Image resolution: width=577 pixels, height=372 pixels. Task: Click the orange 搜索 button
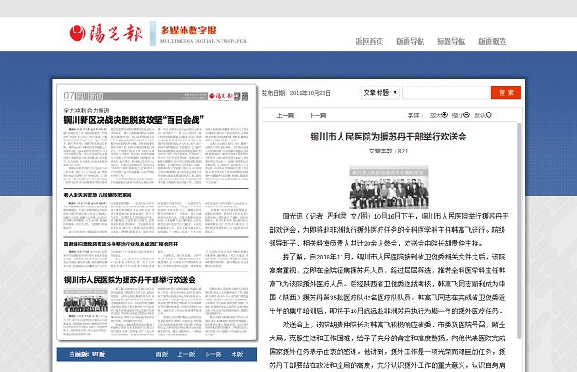point(506,93)
